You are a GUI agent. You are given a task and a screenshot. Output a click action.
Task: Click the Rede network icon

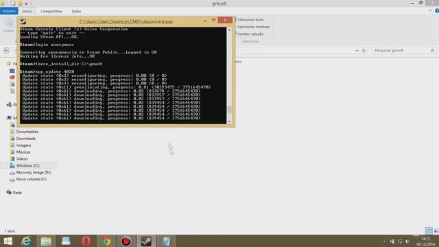tap(9, 192)
